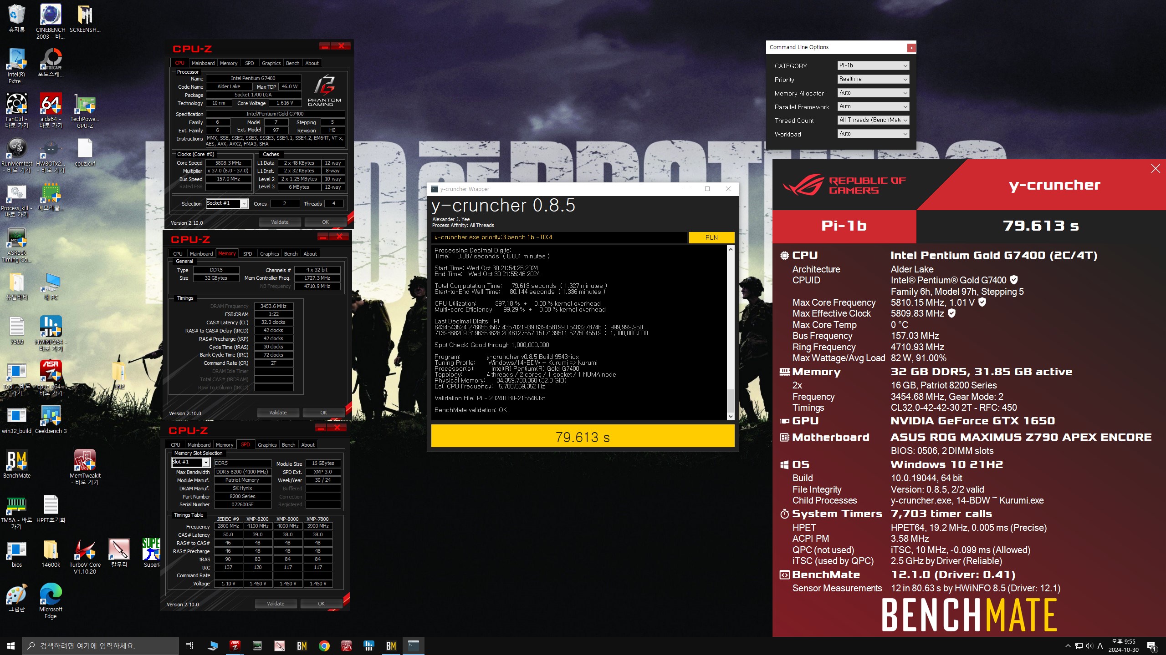Click Validate in top CPU-Z window
Screen dimensions: 1166x655
click(280, 222)
